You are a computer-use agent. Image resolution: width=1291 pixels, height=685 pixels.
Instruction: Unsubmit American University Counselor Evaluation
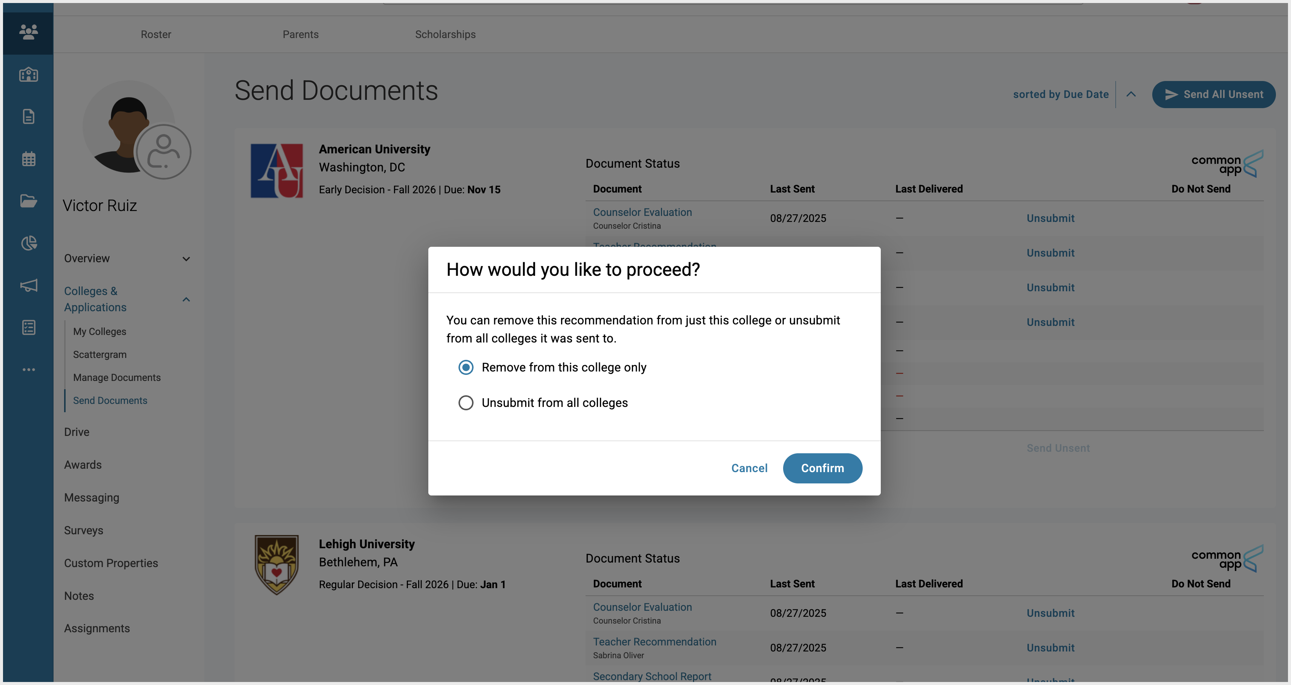point(1050,218)
